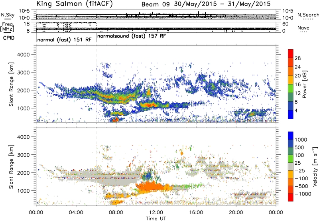Select the CPID row label
Screen dimensions: 319x221
coord(9,38)
